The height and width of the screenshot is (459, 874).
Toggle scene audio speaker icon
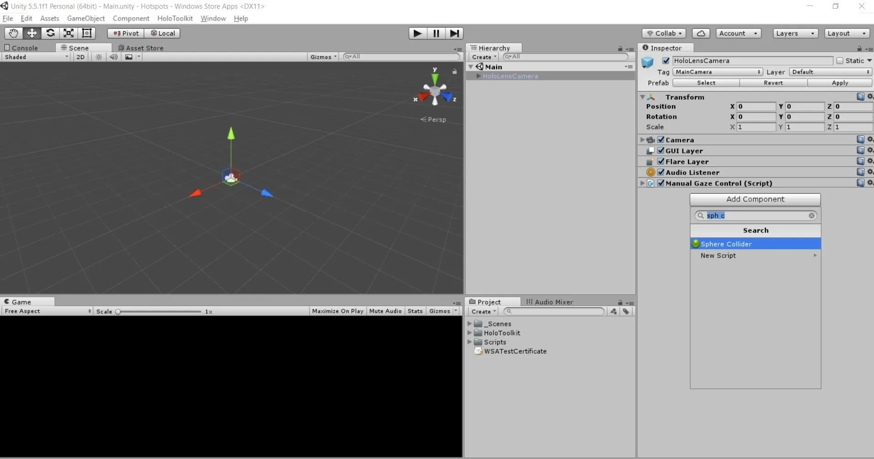click(x=113, y=57)
